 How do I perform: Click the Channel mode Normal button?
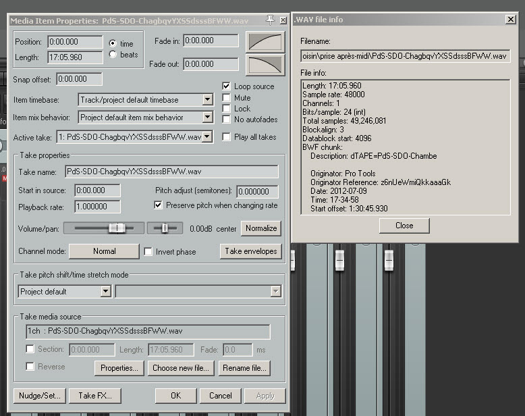(104, 251)
